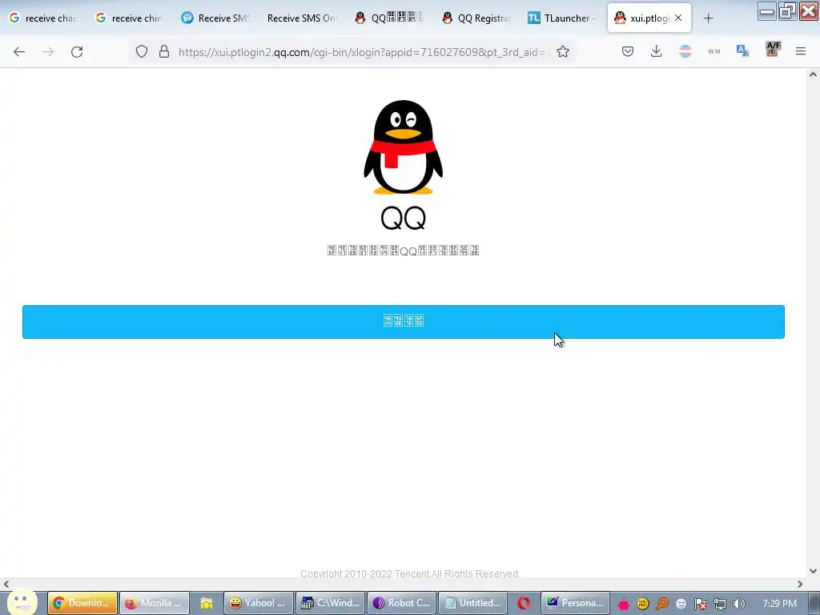The image size is (820, 615).
Task: Close the xui.ptlogin tab
Action: tap(678, 18)
